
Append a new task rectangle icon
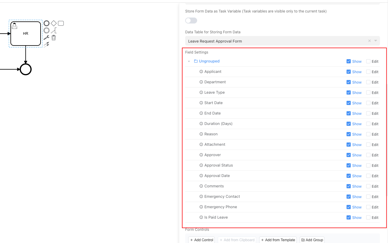tap(61, 23)
